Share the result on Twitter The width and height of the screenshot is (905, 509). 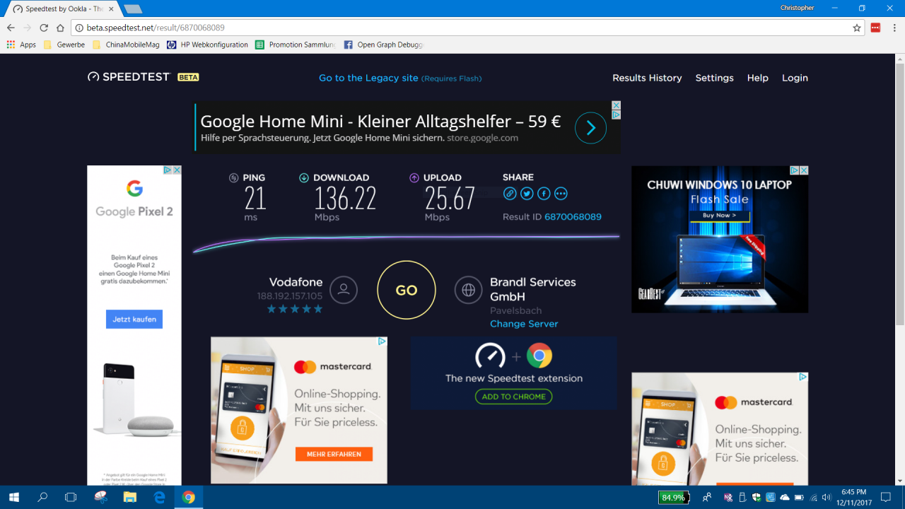click(527, 193)
